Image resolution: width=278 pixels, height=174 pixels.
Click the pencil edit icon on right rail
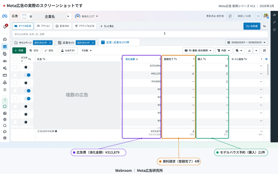(x=274, y=22)
